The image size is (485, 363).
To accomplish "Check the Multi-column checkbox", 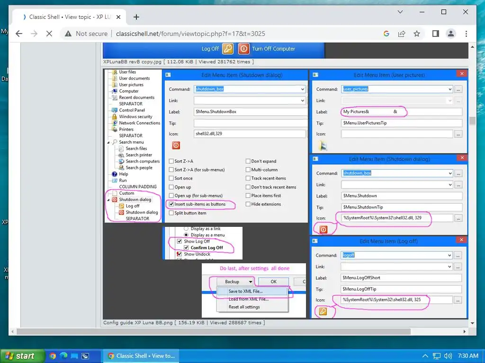I will 248,170.
